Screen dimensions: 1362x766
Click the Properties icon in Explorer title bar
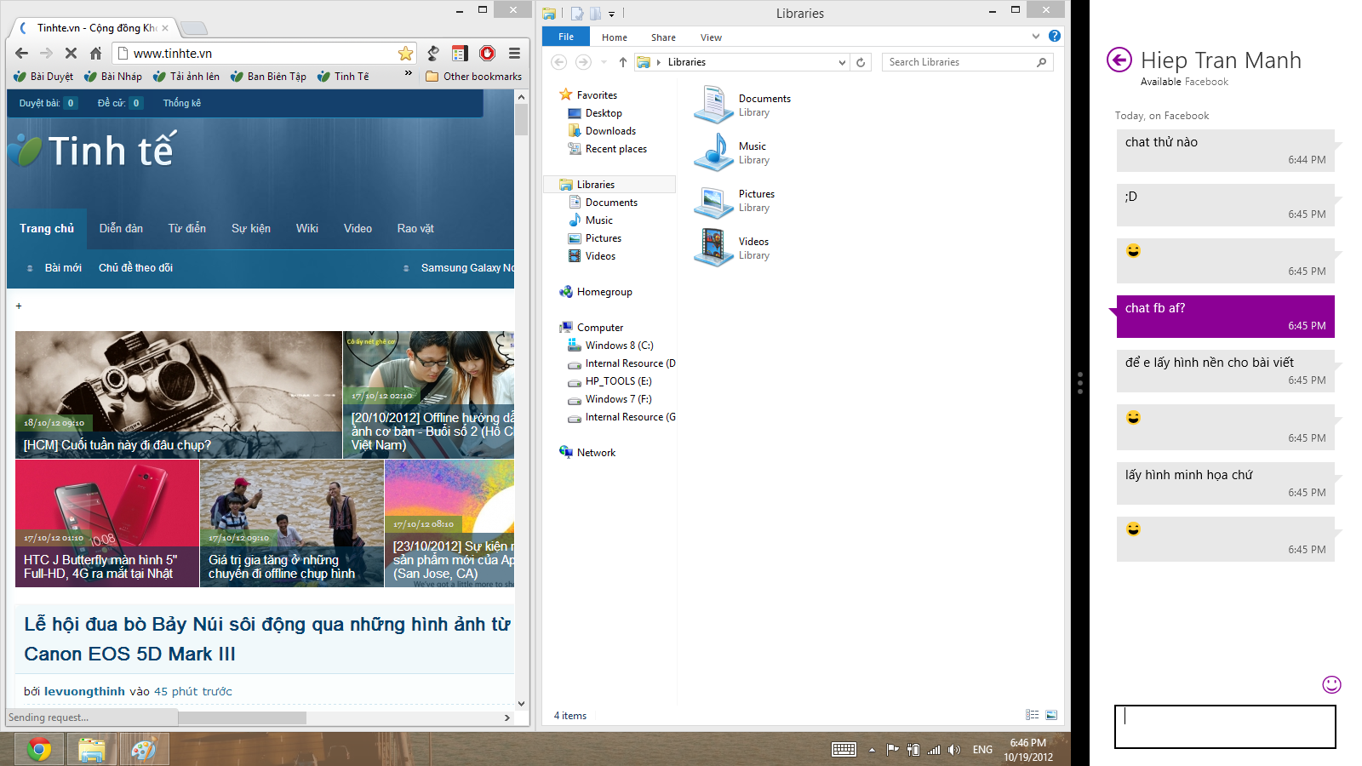coord(576,13)
